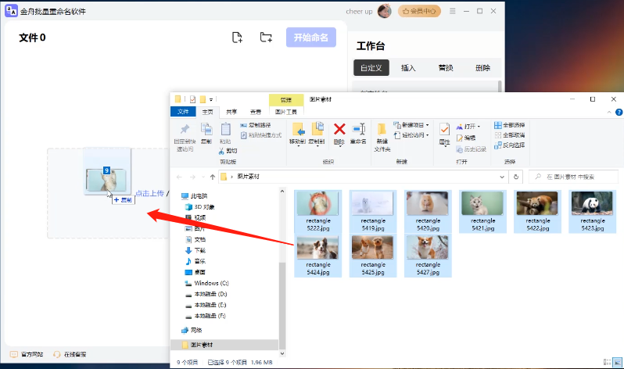Select Windows (C:) drive
Viewport: 624px width, 369px height.
[207, 283]
